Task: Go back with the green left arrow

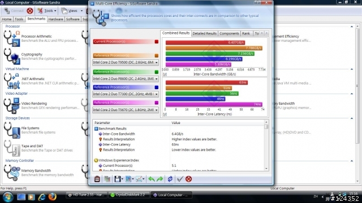Action: (x=152, y=179)
